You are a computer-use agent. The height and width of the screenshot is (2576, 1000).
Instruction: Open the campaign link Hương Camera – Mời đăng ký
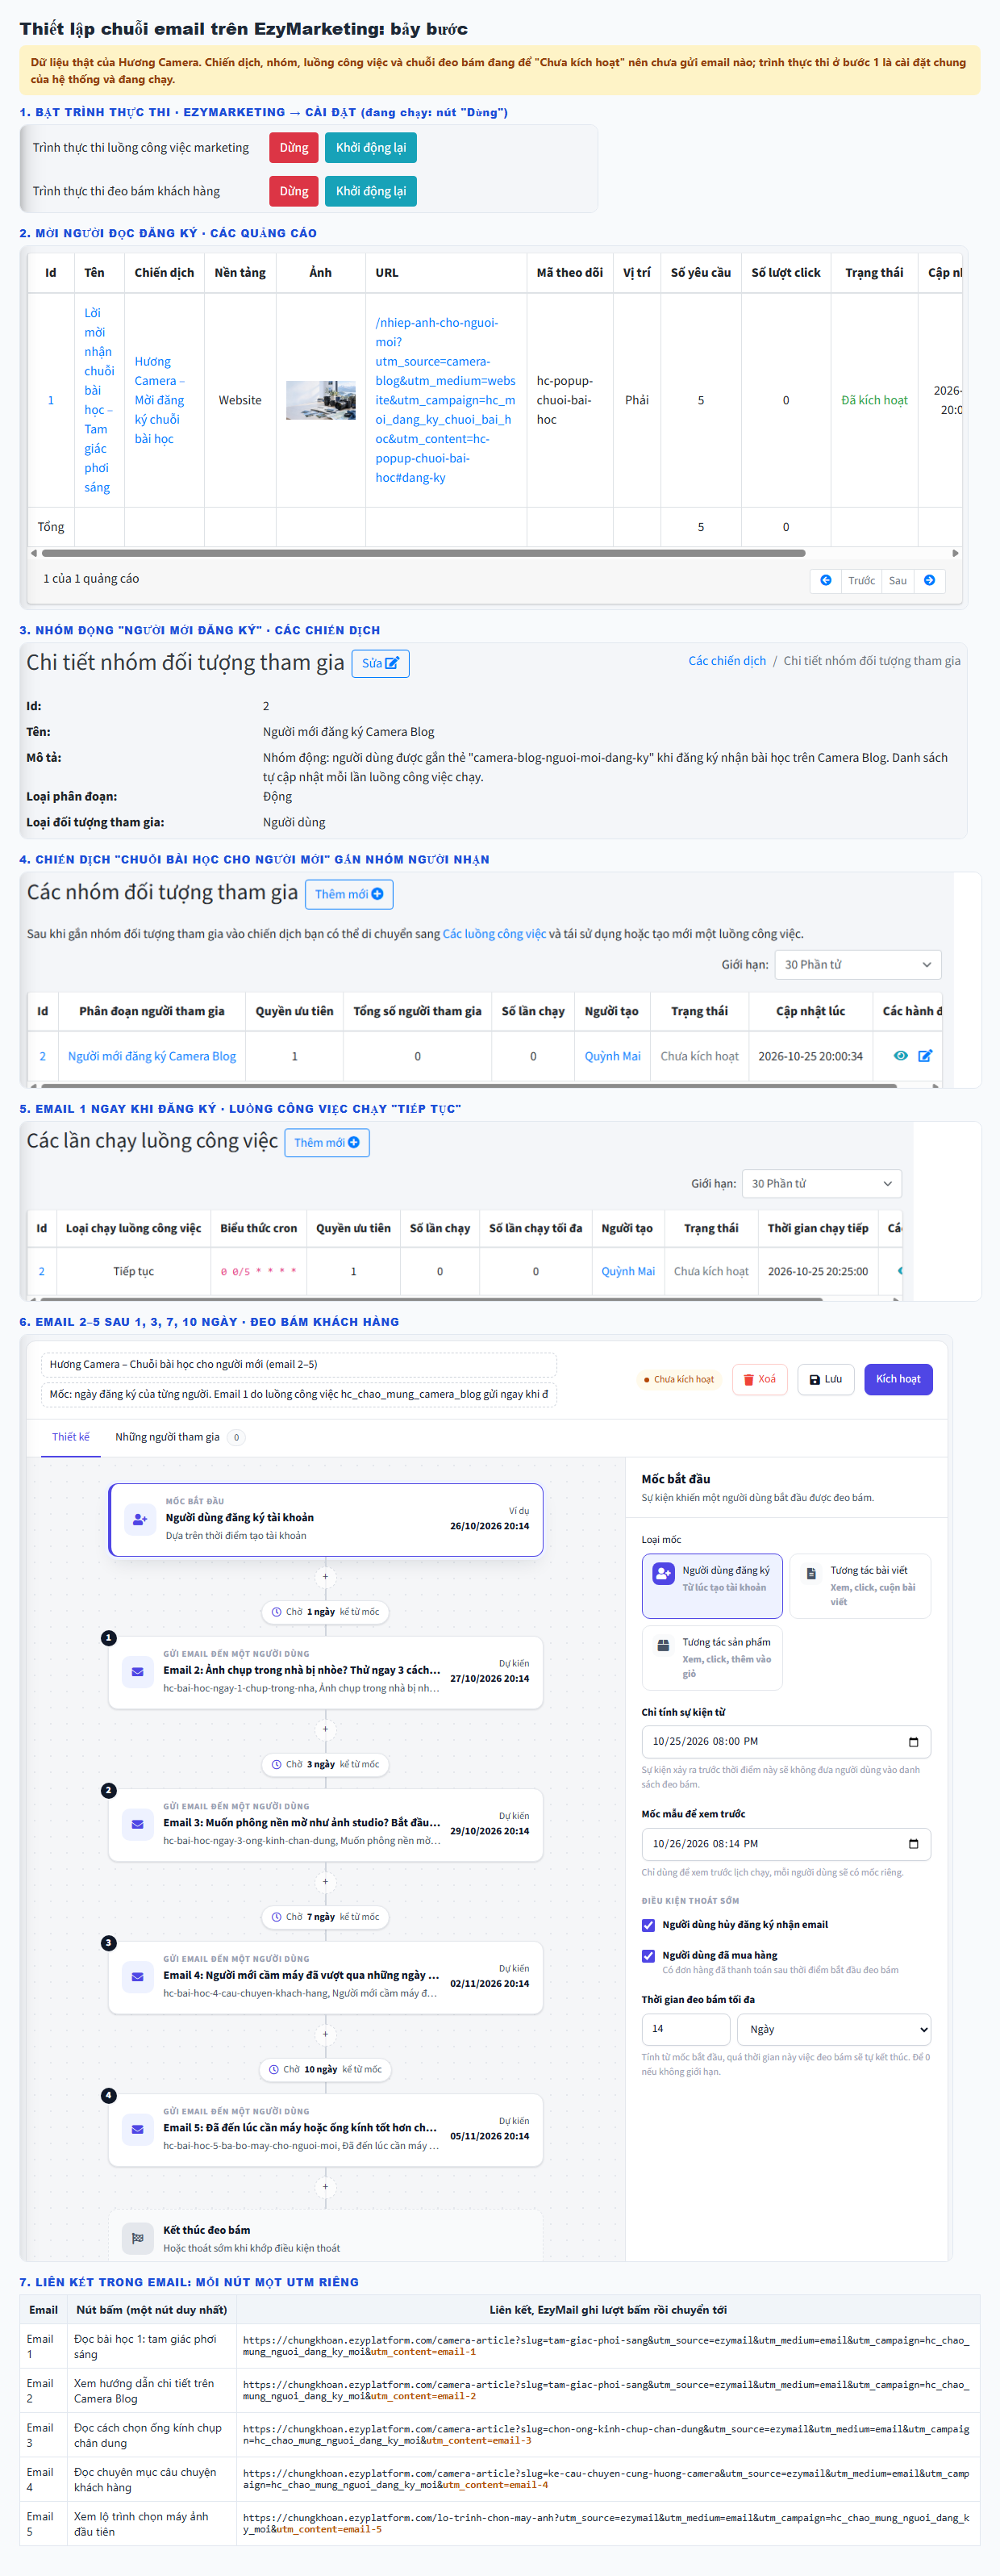tap(160, 400)
